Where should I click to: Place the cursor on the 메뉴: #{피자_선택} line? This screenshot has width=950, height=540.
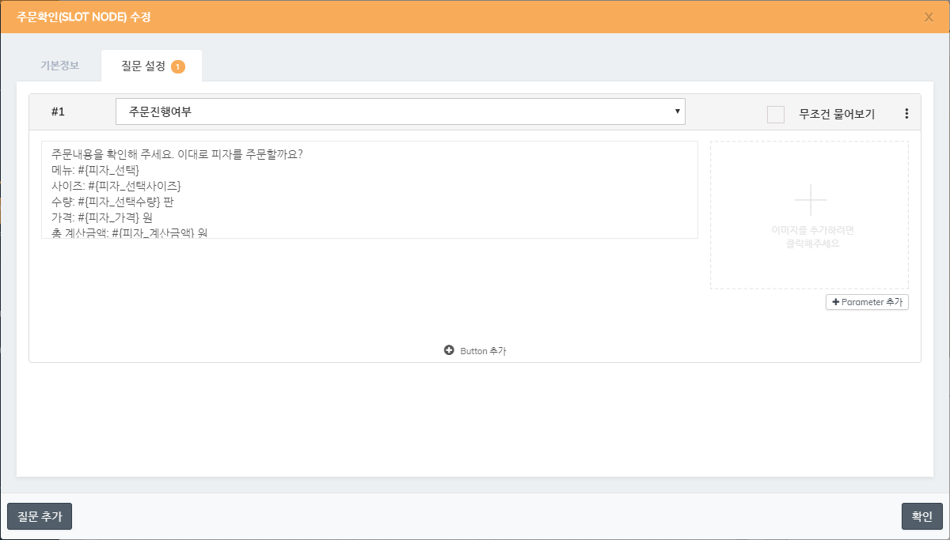coord(95,170)
